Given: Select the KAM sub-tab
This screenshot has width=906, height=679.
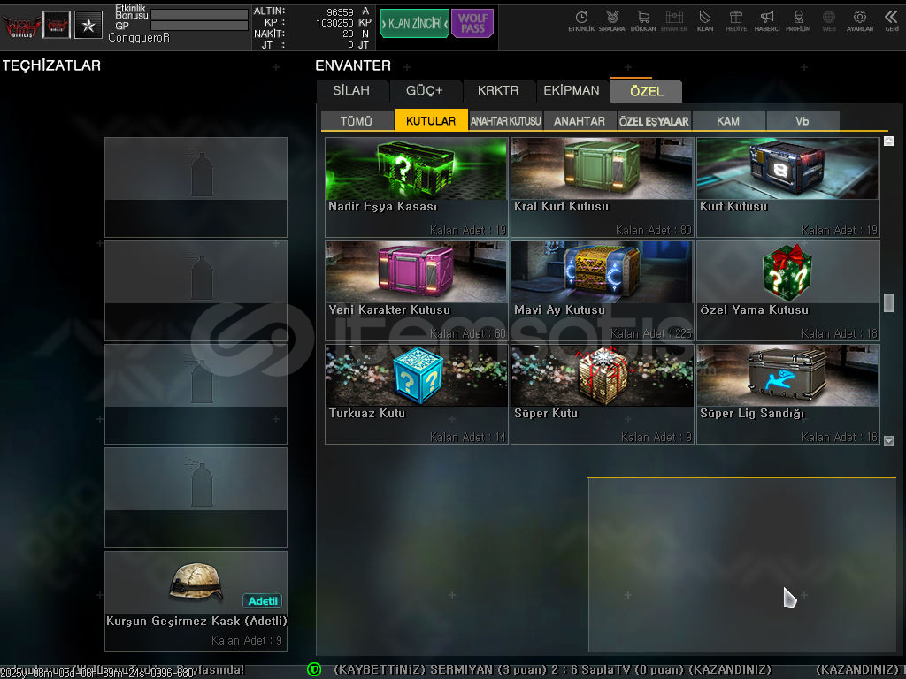Looking at the screenshot, I should click(x=728, y=120).
